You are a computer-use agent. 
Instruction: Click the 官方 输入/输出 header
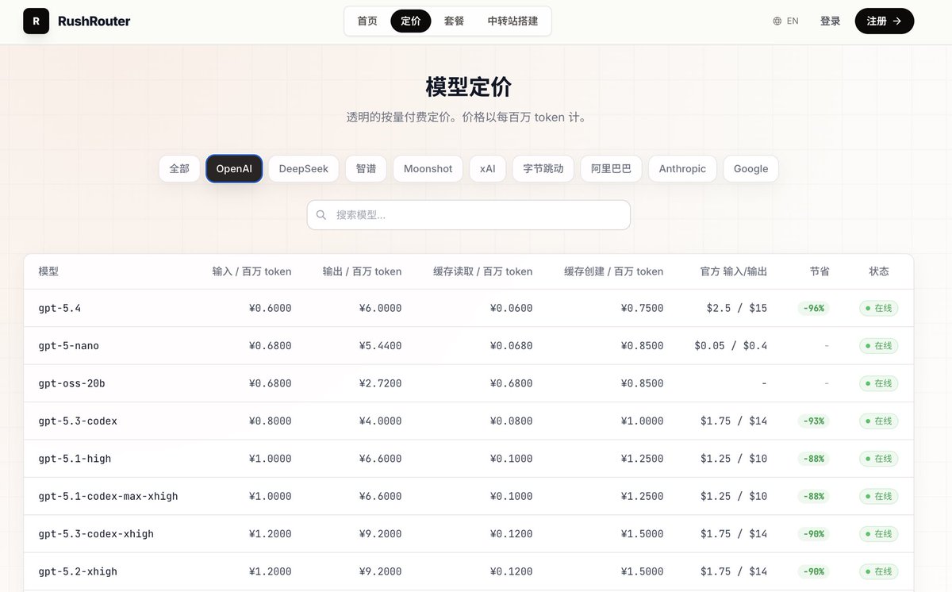pos(734,271)
